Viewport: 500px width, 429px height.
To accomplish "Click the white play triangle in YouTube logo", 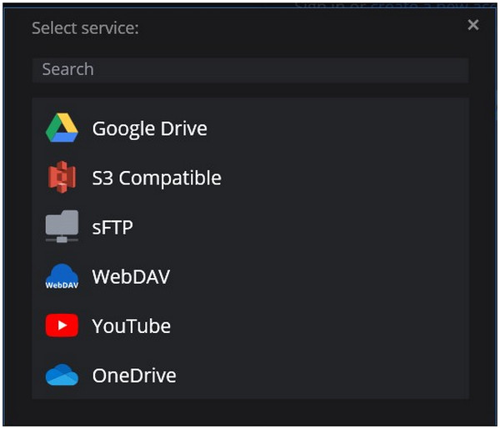I will tap(62, 326).
